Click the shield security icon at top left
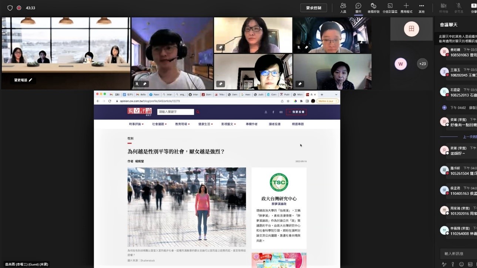Image resolution: width=477 pixels, height=268 pixels. coord(10,8)
